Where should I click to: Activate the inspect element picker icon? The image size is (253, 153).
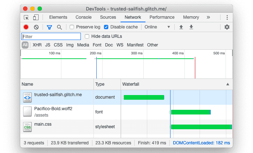26,17
